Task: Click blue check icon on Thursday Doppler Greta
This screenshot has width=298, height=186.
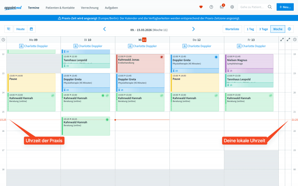Action: click(216, 57)
